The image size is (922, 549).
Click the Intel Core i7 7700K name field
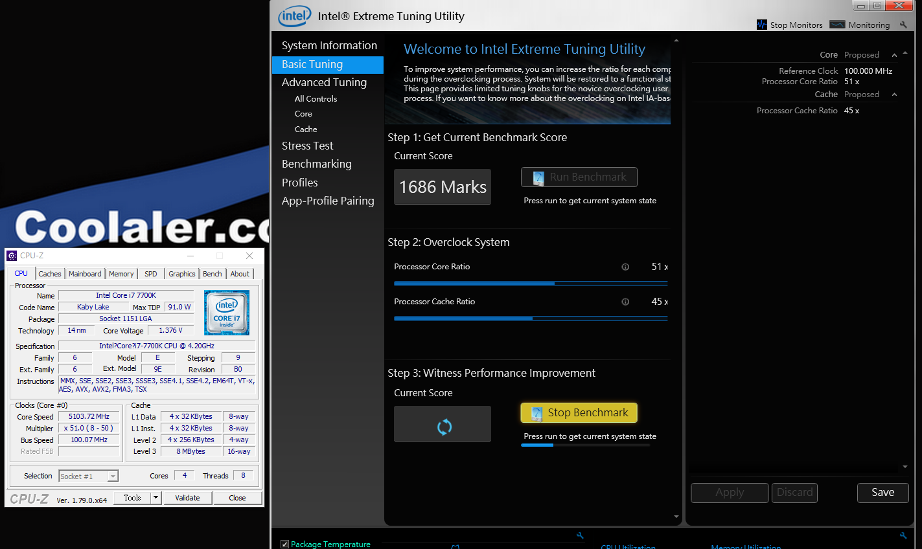[x=126, y=295]
